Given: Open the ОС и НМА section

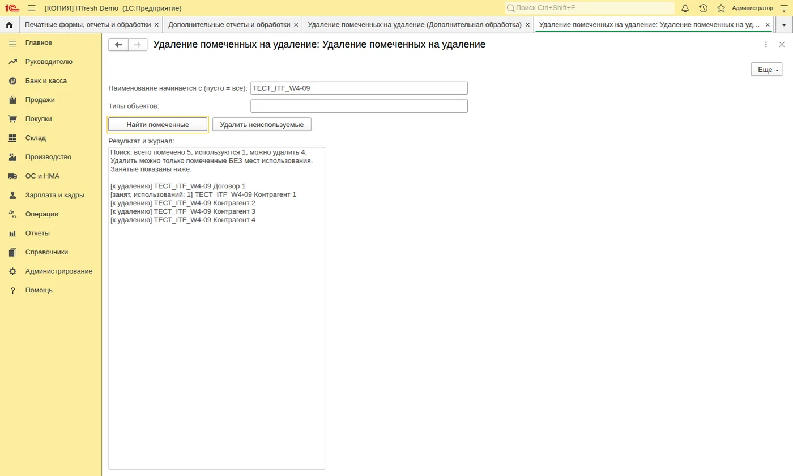Looking at the screenshot, I should coord(51,176).
